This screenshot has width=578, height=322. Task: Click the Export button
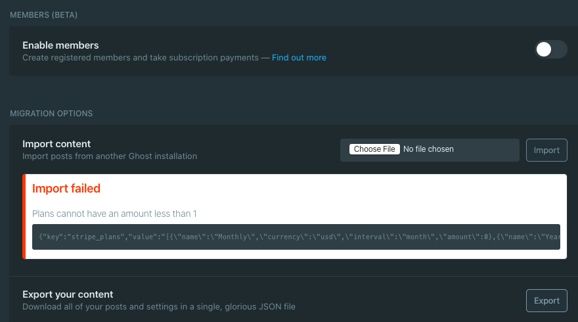tap(546, 300)
